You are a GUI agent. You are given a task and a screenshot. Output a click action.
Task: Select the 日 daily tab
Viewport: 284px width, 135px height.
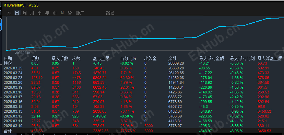pyautogui.click(x=17, y=13)
